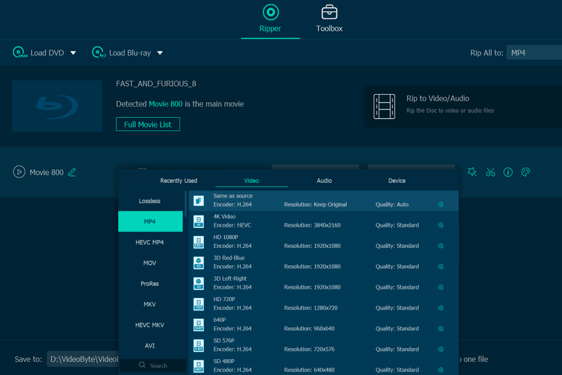562x375 pixels.
Task: Click the Movie 800 link text
Action: pyautogui.click(x=166, y=104)
